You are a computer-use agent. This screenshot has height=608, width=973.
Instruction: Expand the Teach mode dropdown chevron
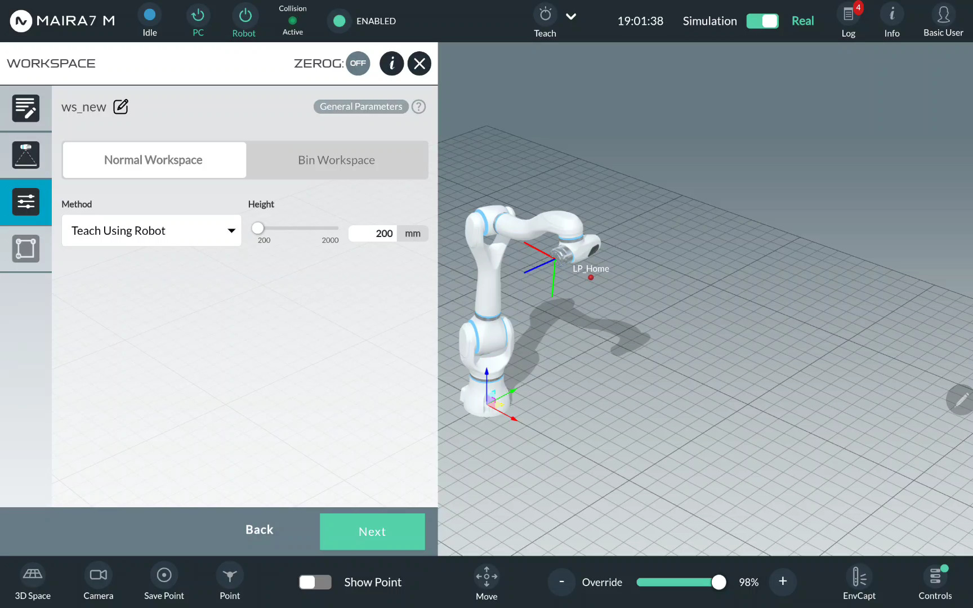571,16
